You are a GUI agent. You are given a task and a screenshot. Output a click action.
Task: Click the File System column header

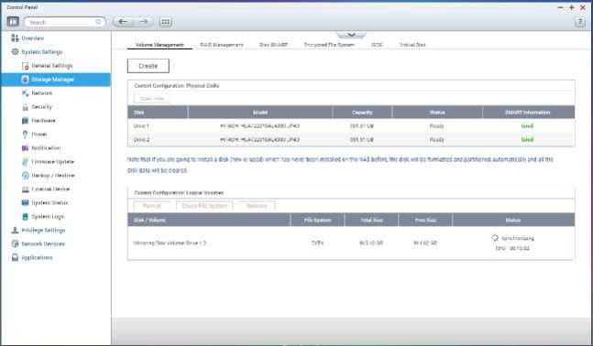(x=317, y=220)
